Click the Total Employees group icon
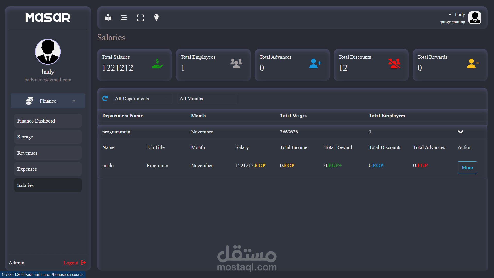The image size is (494, 278). click(x=236, y=64)
